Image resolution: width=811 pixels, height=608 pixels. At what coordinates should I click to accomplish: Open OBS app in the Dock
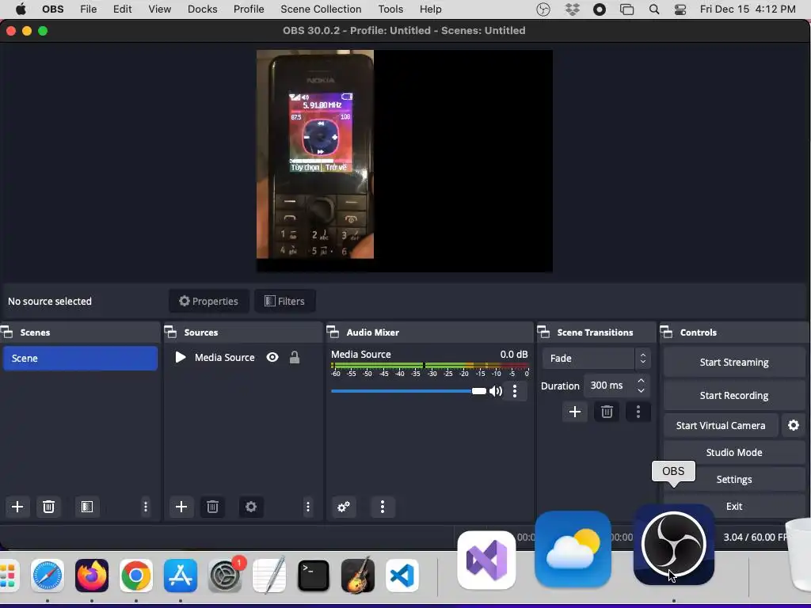point(674,545)
